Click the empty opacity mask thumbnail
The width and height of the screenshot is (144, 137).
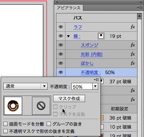[41, 106]
